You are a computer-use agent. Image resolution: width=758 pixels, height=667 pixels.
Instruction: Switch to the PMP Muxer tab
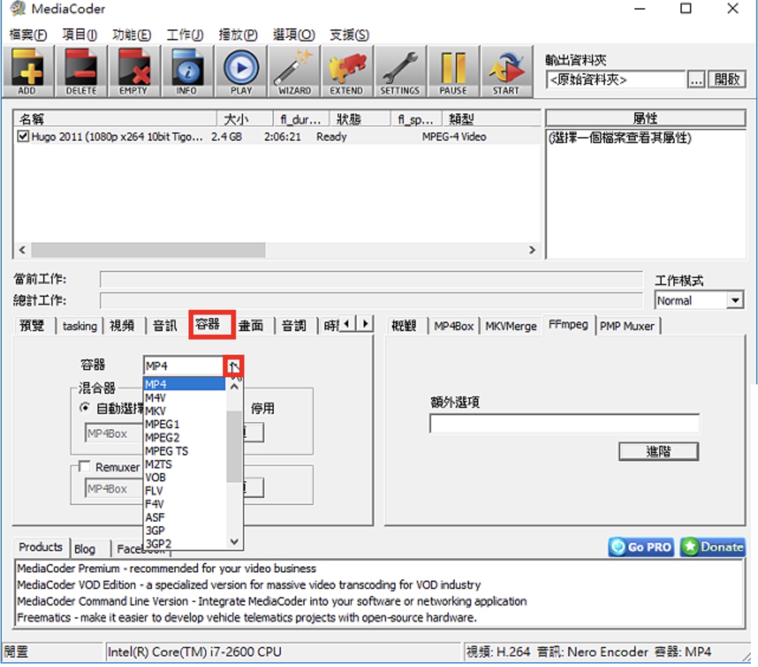pos(627,326)
